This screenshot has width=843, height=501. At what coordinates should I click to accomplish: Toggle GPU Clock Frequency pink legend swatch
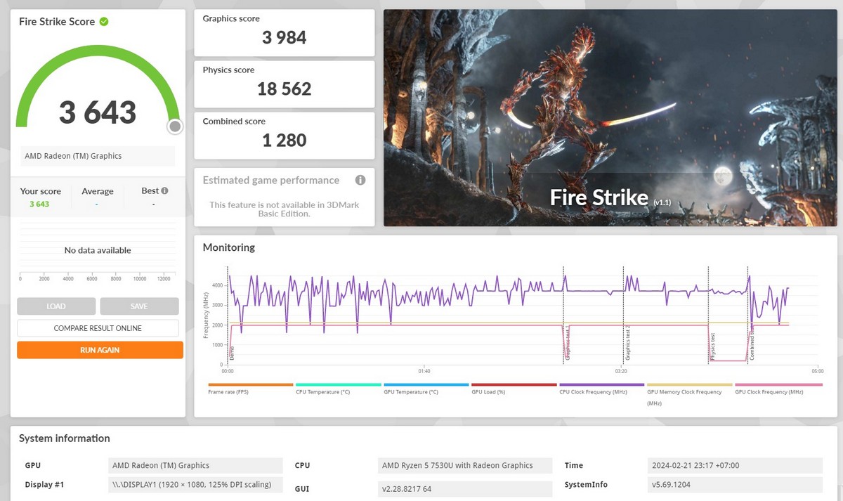pyautogui.click(x=778, y=385)
